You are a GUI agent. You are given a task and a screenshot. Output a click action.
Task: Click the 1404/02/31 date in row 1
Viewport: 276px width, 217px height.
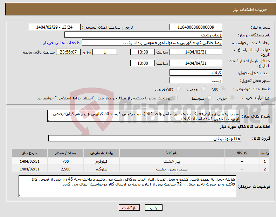(x=29, y=161)
